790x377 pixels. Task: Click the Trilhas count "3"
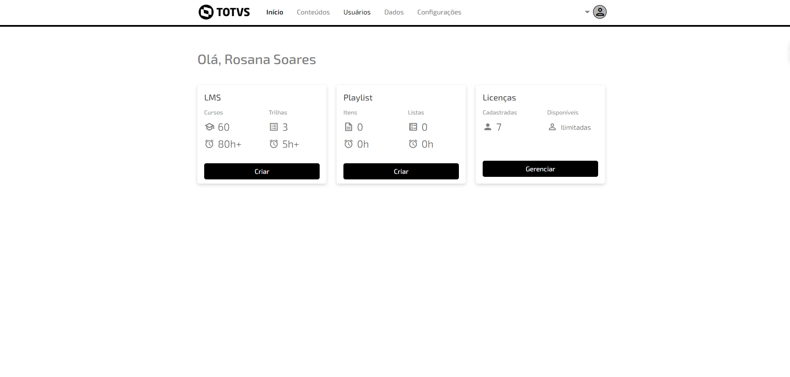pyautogui.click(x=285, y=127)
